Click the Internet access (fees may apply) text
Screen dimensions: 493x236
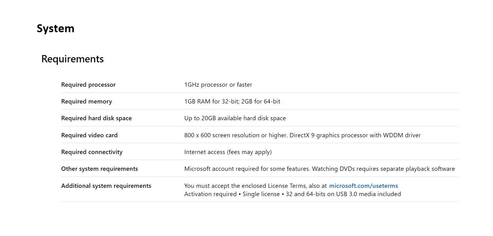(x=228, y=152)
